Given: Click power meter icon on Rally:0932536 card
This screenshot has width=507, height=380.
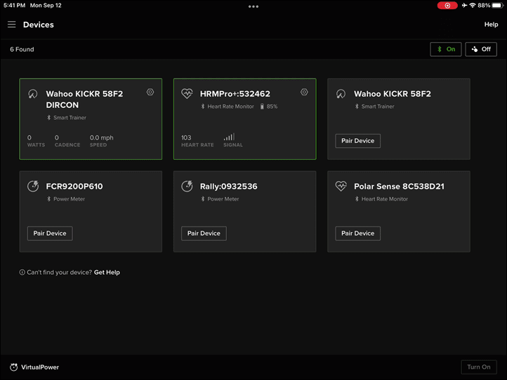Looking at the screenshot, I should 187,186.
